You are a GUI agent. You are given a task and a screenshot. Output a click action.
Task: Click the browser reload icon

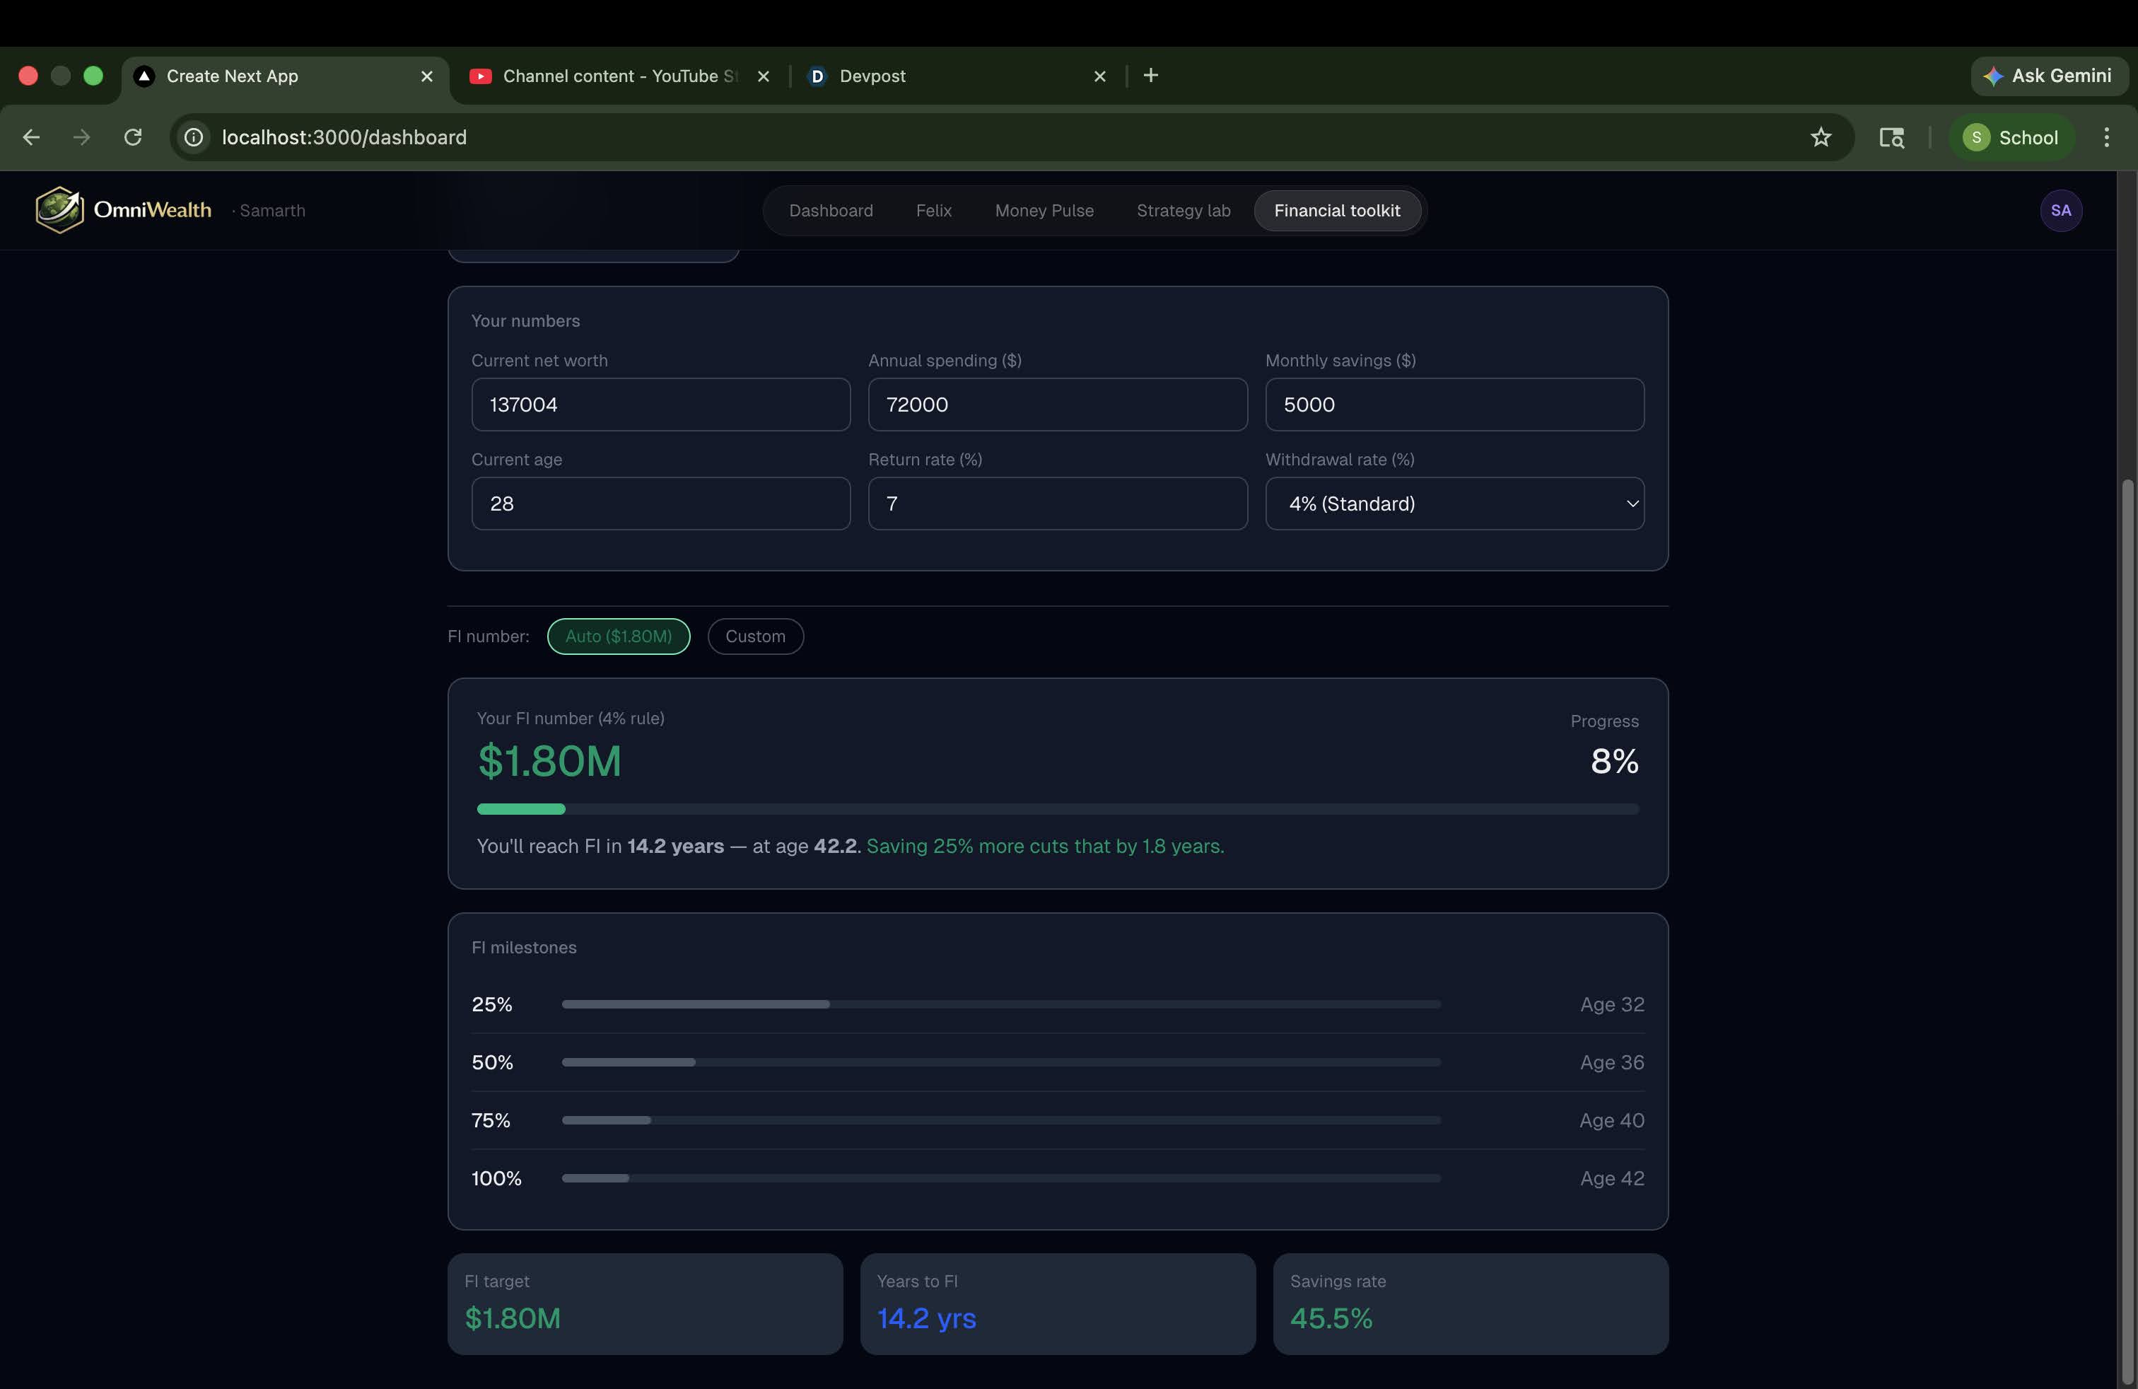[x=133, y=137]
